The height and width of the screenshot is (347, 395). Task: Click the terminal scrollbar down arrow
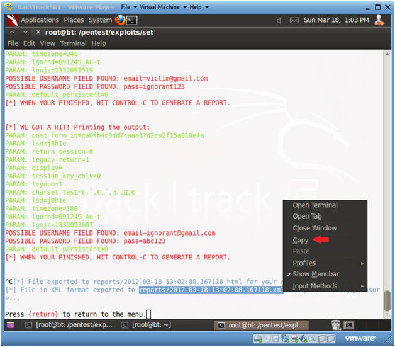[x=387, y=315]
